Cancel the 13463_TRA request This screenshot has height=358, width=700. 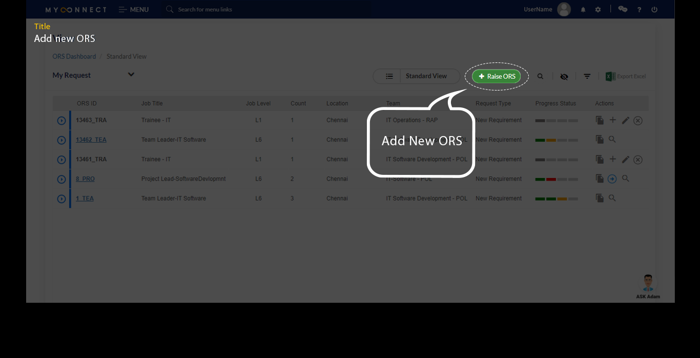(x=637, y=121)
